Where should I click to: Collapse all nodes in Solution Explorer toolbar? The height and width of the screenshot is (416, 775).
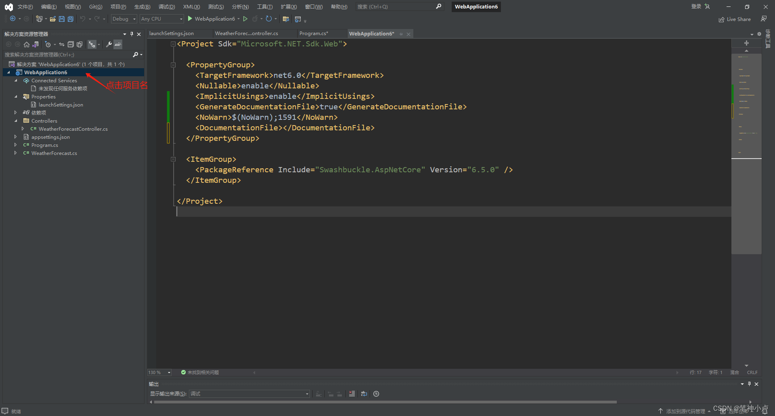coord(71,44)
